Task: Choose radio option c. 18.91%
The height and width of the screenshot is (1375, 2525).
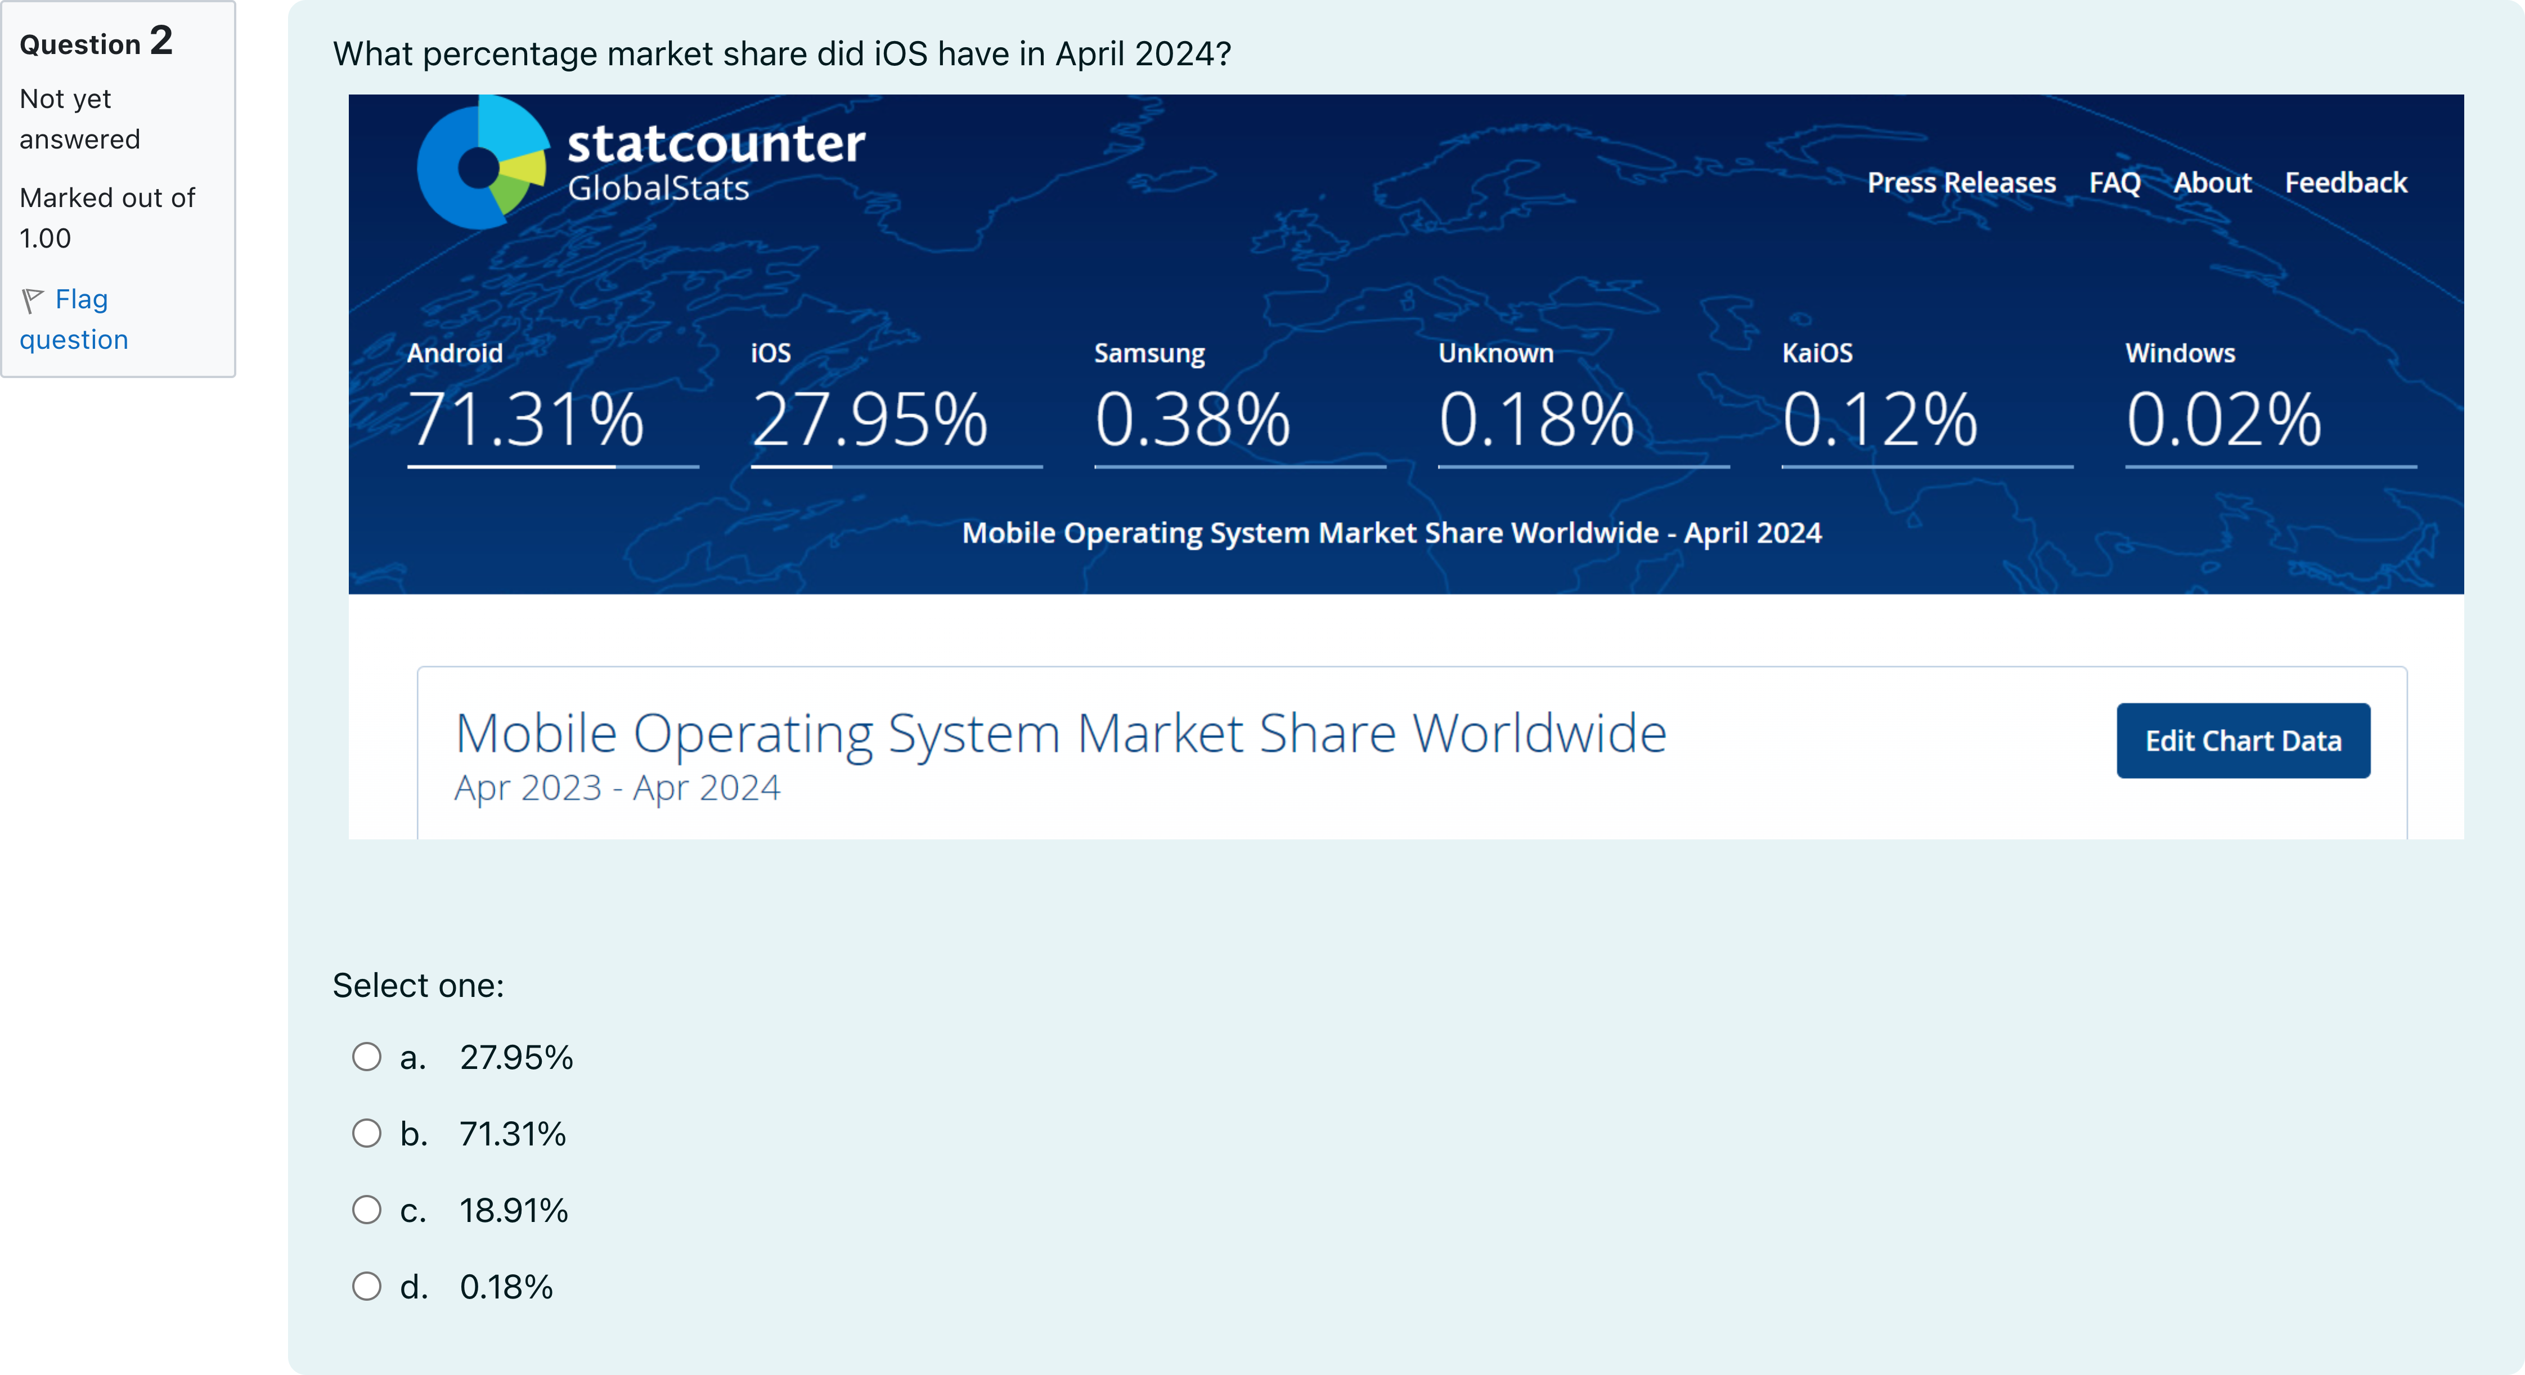Action: click(x=367, y=1210)
